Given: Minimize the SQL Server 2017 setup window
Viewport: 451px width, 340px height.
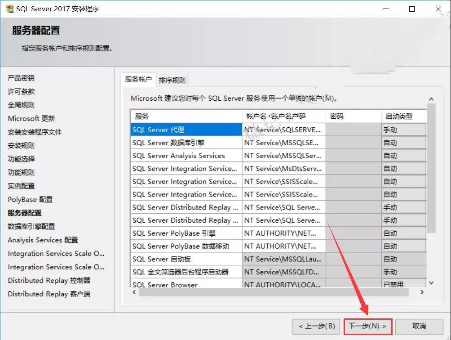Looking at the screenshot, I should (x=386, y=9).
